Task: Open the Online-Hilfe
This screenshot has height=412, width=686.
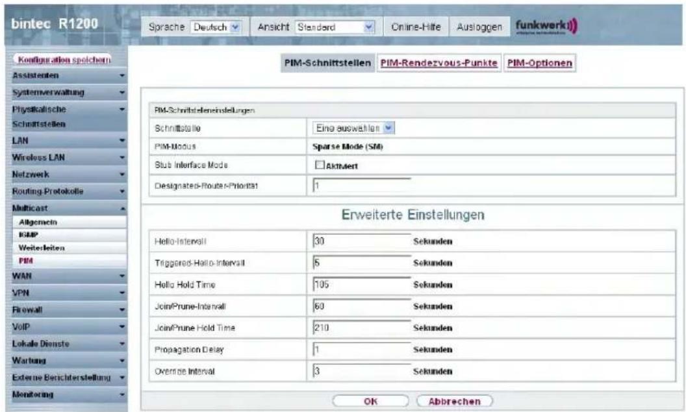Action: pos(416,27)
